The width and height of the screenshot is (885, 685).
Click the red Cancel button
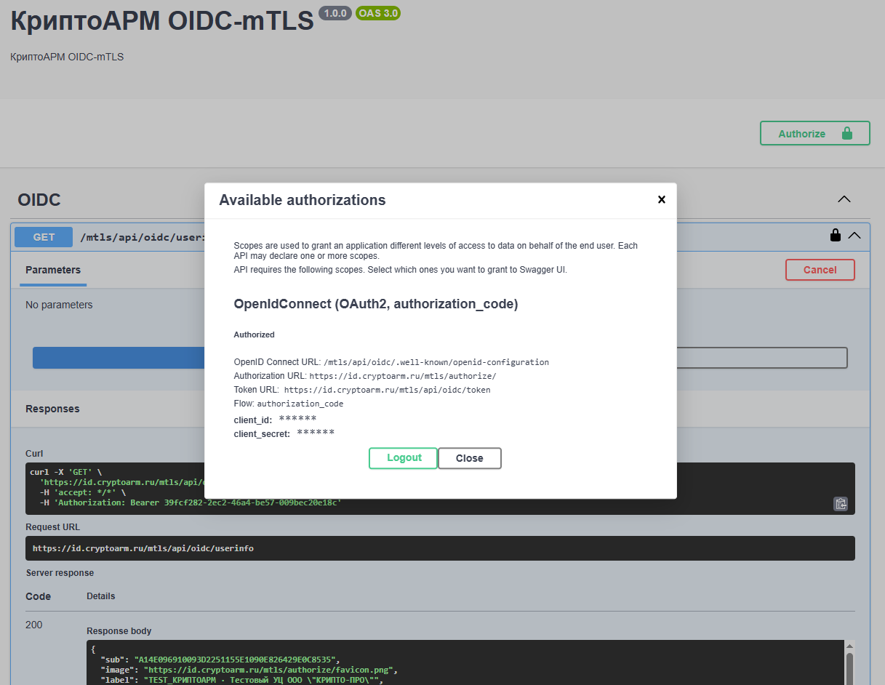click(x=820, y=270)
